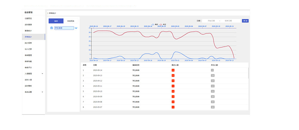Toggle the blue 晚归 legend marker
Viewport: 299px width, 130px height.
click(153, 24)
